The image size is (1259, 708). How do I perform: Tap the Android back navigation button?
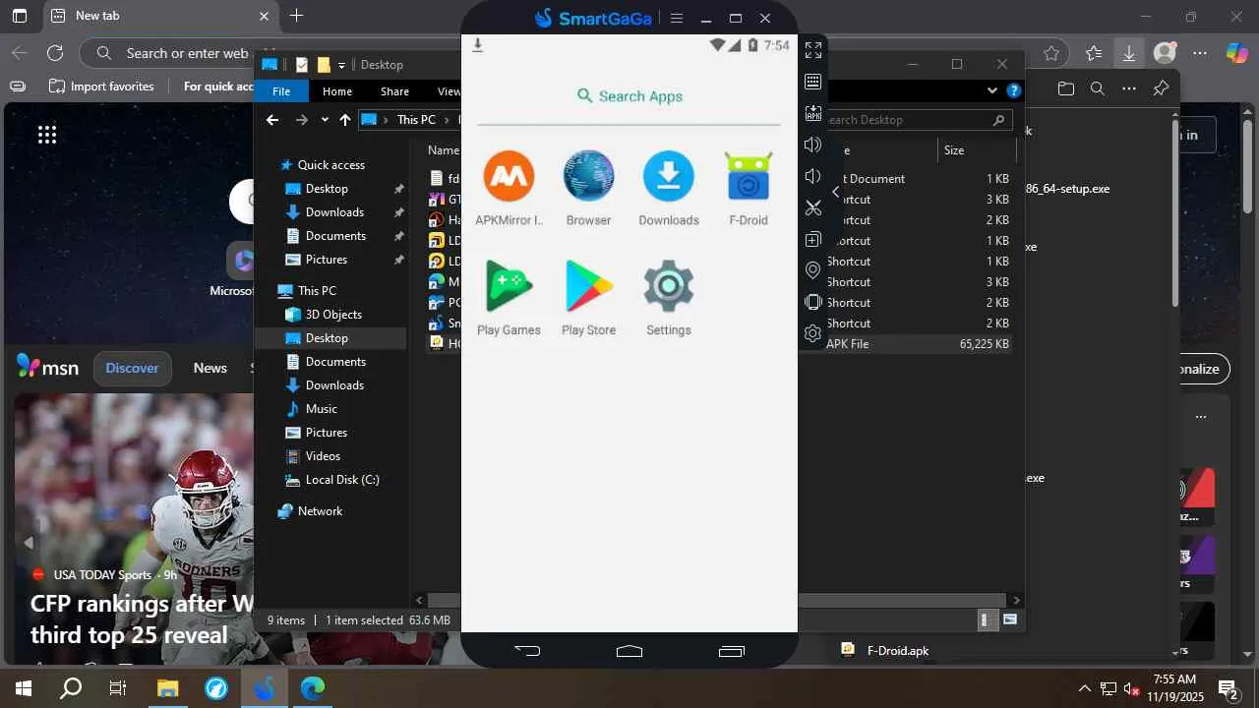click(x=527, y=650)
